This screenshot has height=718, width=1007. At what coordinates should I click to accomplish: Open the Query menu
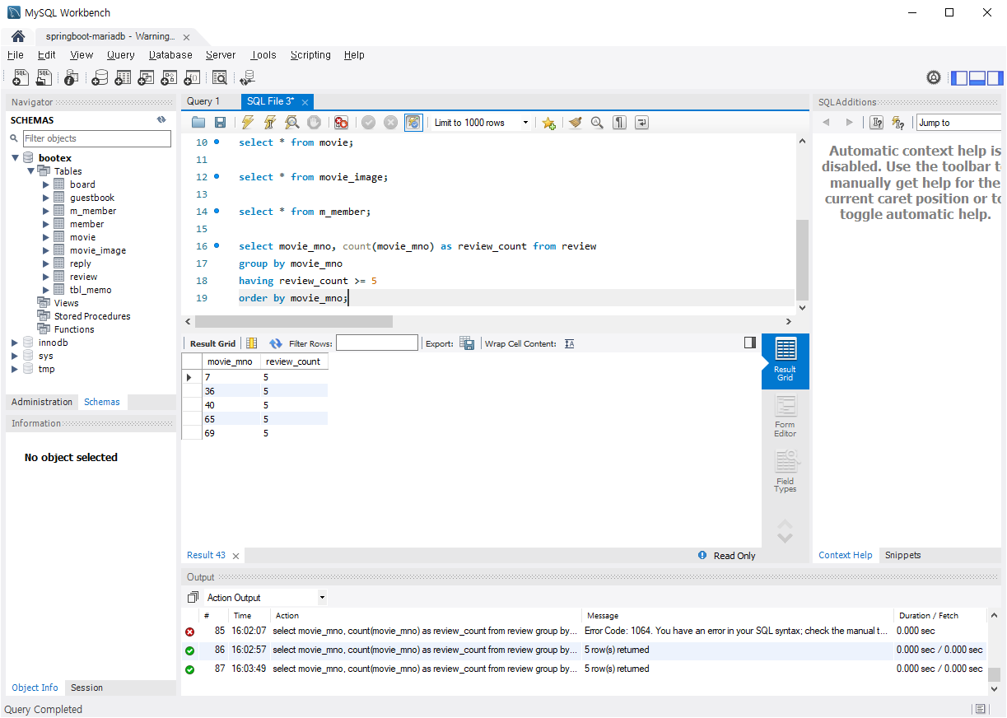point(120,55)
